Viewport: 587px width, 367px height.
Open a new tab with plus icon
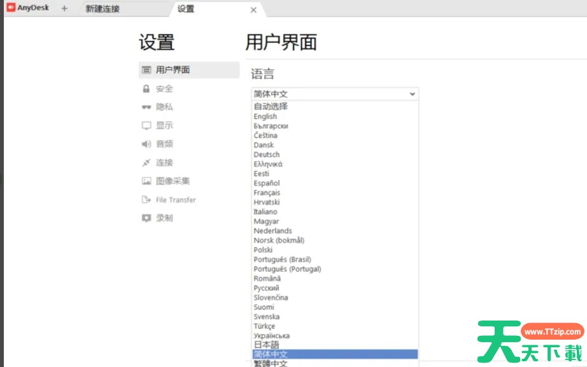click(x=64, y=8)
